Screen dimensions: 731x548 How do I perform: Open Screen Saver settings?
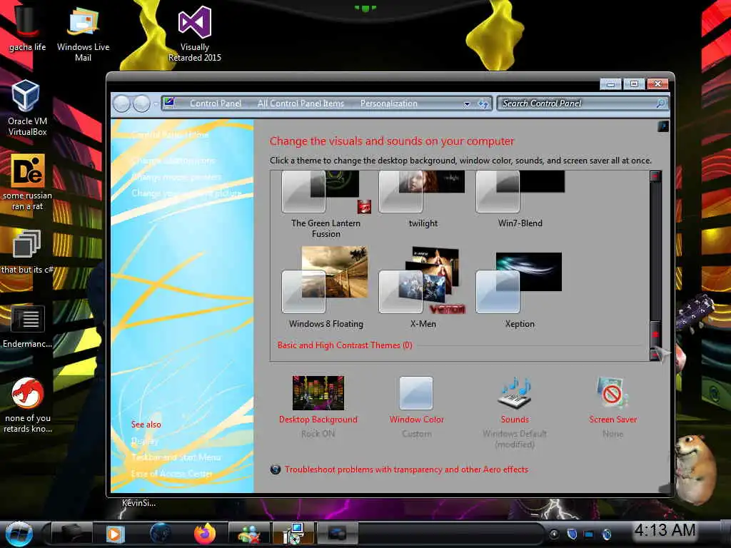612,400
